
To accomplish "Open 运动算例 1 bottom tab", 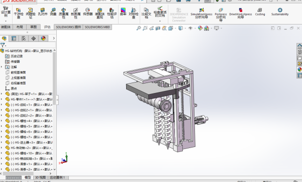I will (57, 177).
